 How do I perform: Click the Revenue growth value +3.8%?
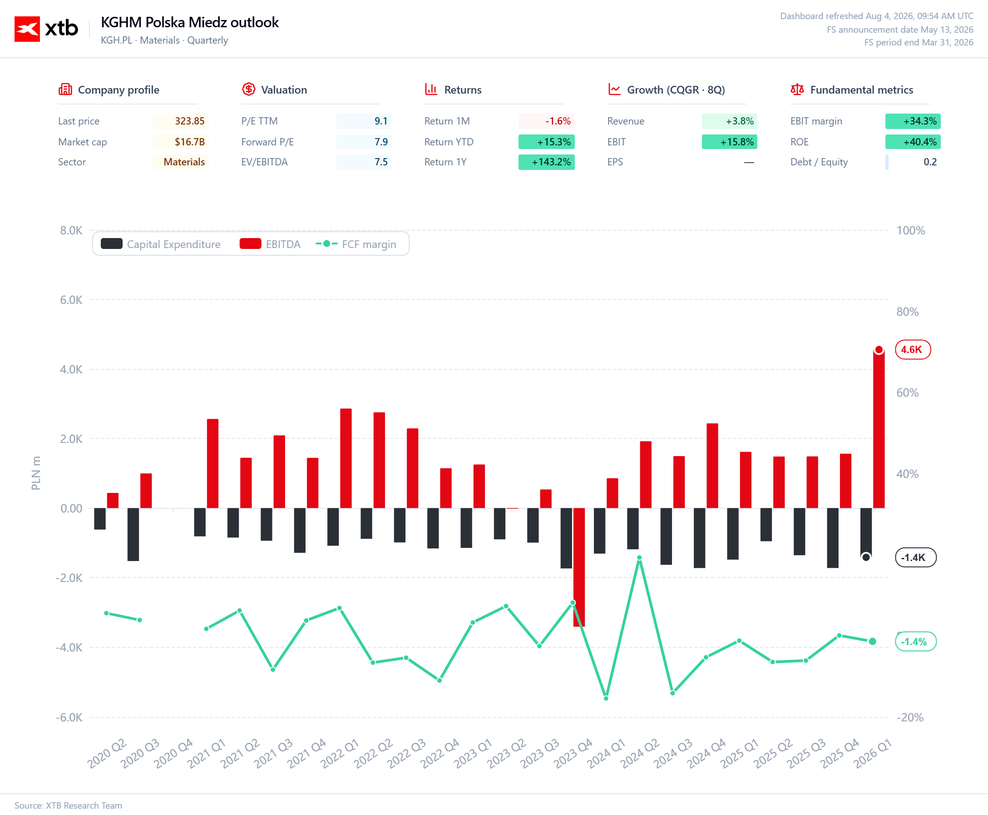tap(730, 121)
